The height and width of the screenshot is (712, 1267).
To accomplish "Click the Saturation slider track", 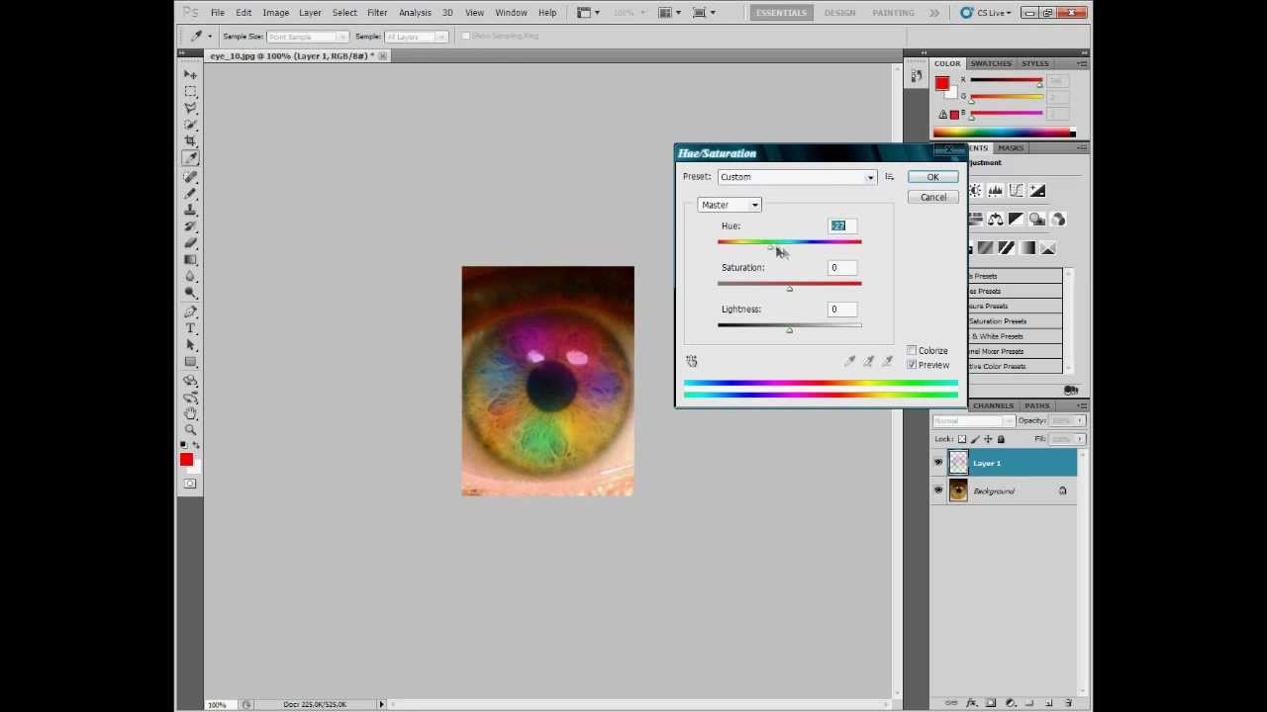I will point(790,283).
